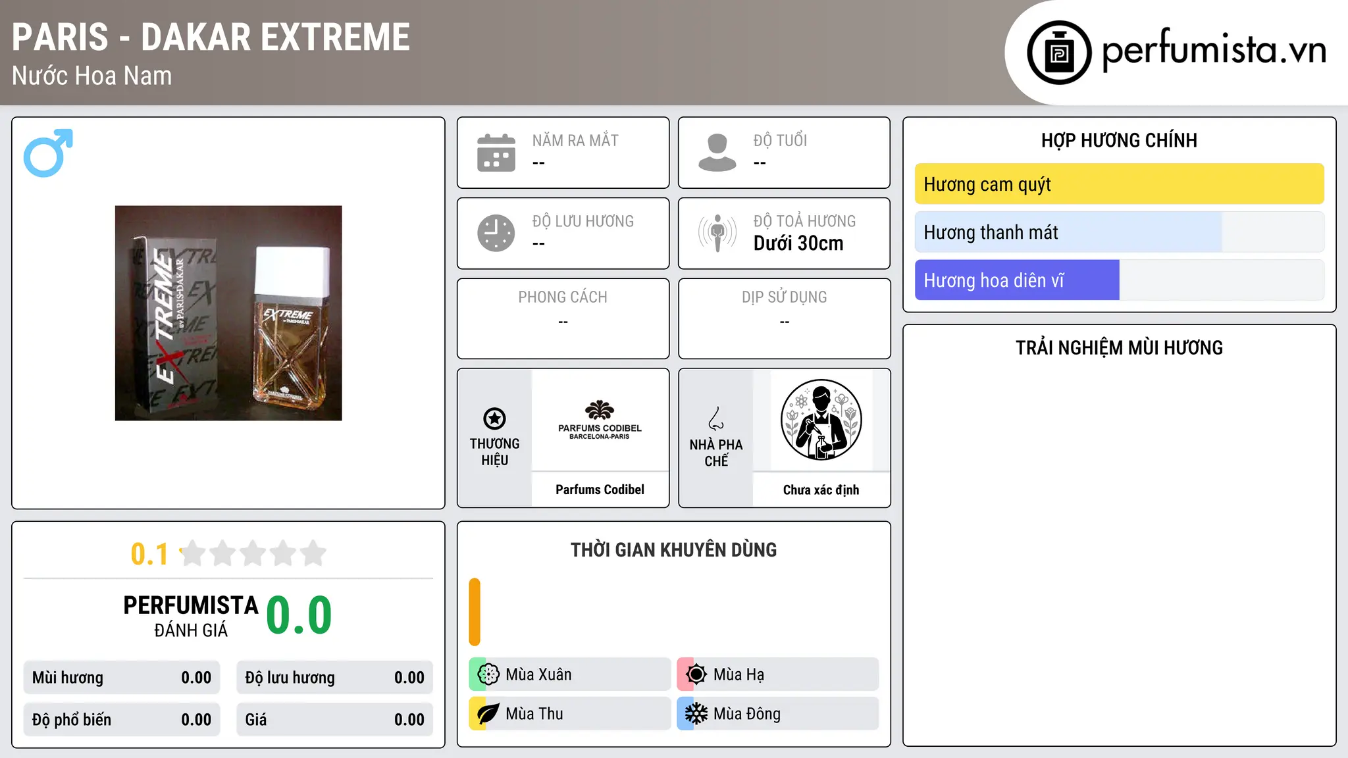Click the sillage icon beside Độ toả hương
Screen dimensions: 1348x758
click(717, 233)
